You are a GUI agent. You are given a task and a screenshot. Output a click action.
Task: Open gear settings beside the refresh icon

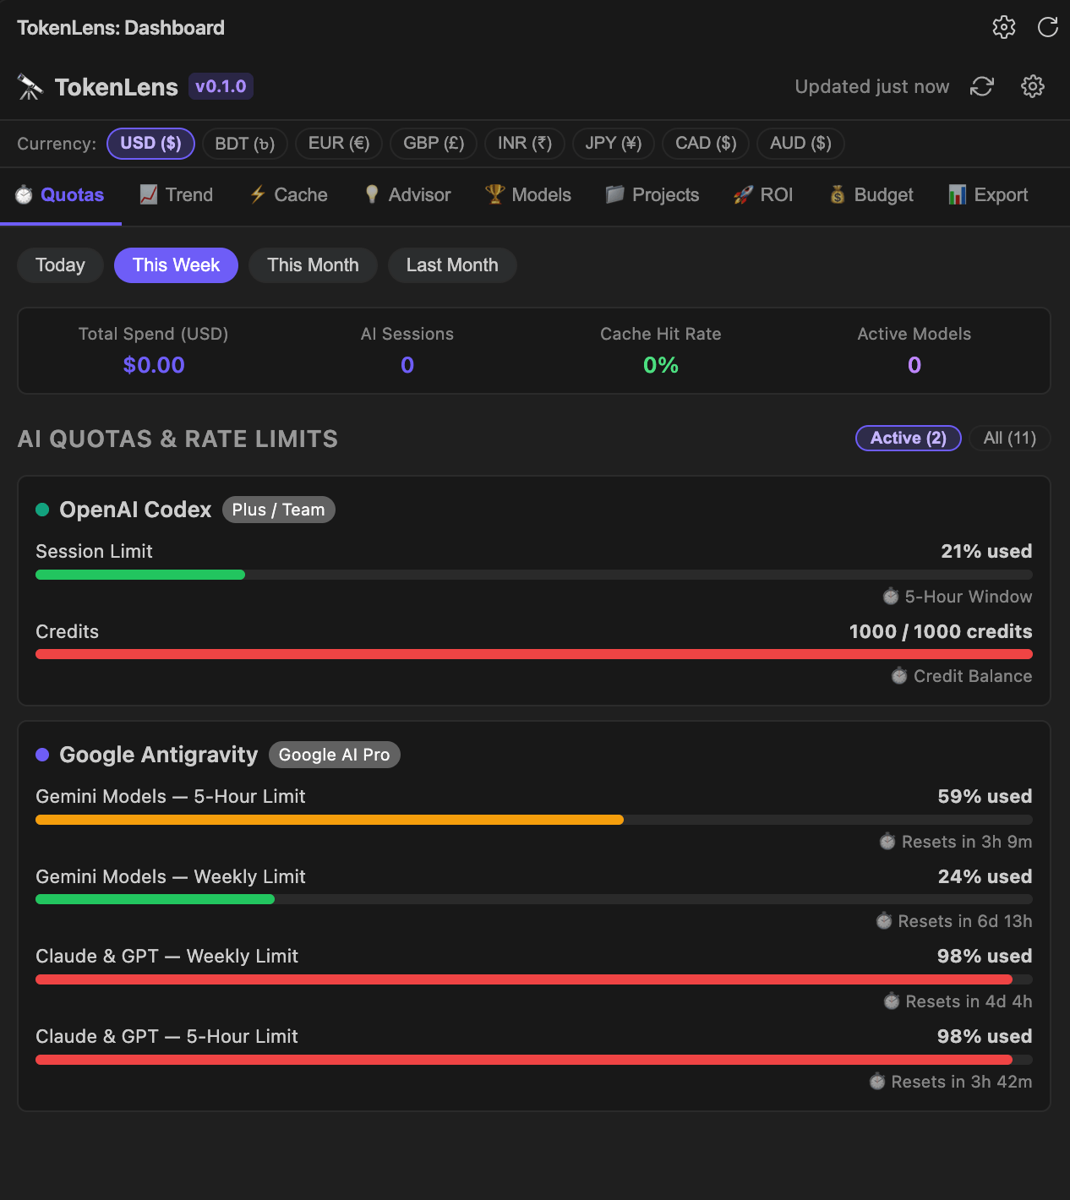click(1033, 86)
